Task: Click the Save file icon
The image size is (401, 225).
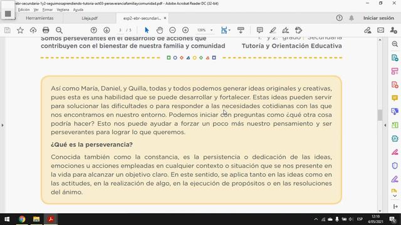Action: 8,31
